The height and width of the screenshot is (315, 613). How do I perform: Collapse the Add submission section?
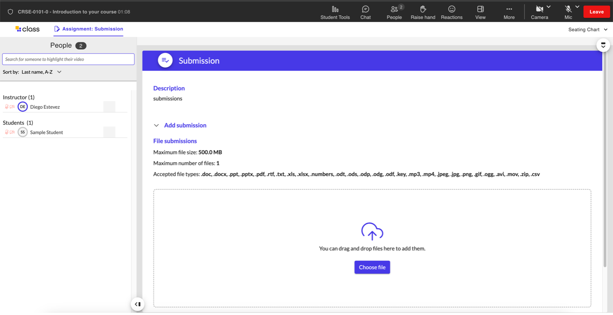156,125
